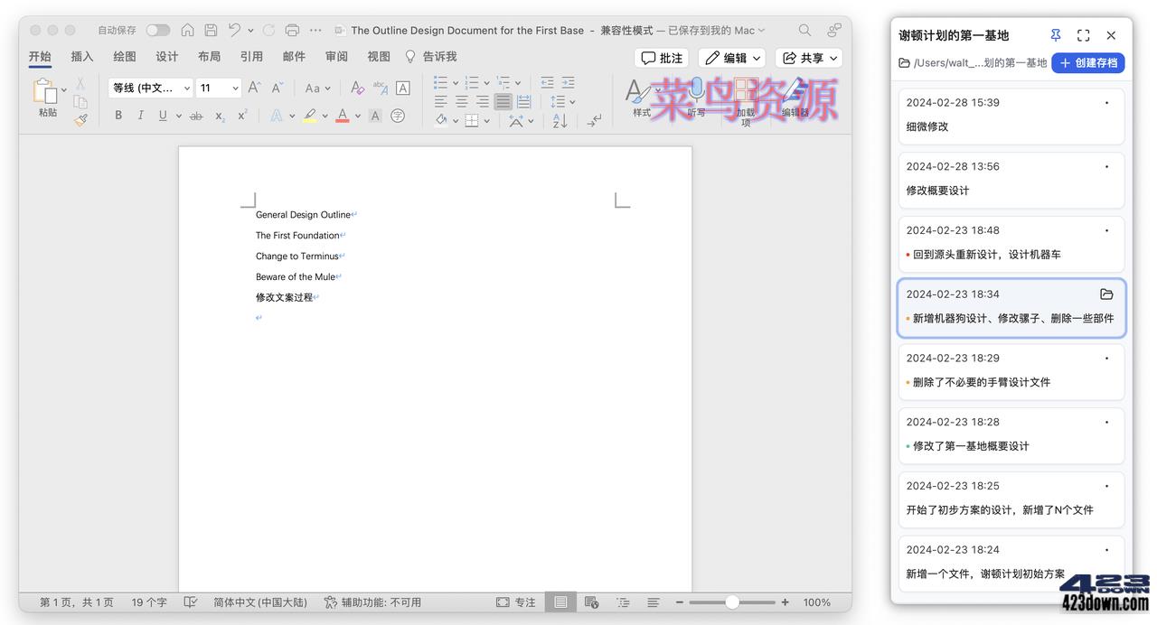
Task: Click the 批注 comments button
Action: point(662,58)
